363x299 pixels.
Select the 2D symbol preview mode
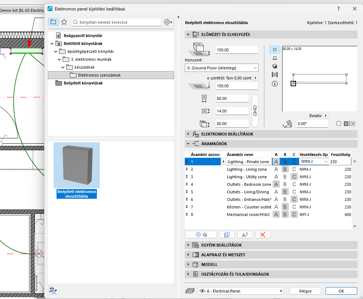coord(275,50)
